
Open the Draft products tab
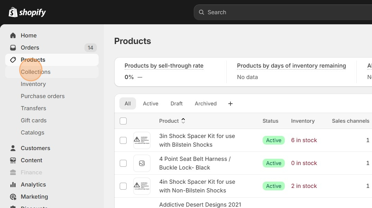point(176,104)
